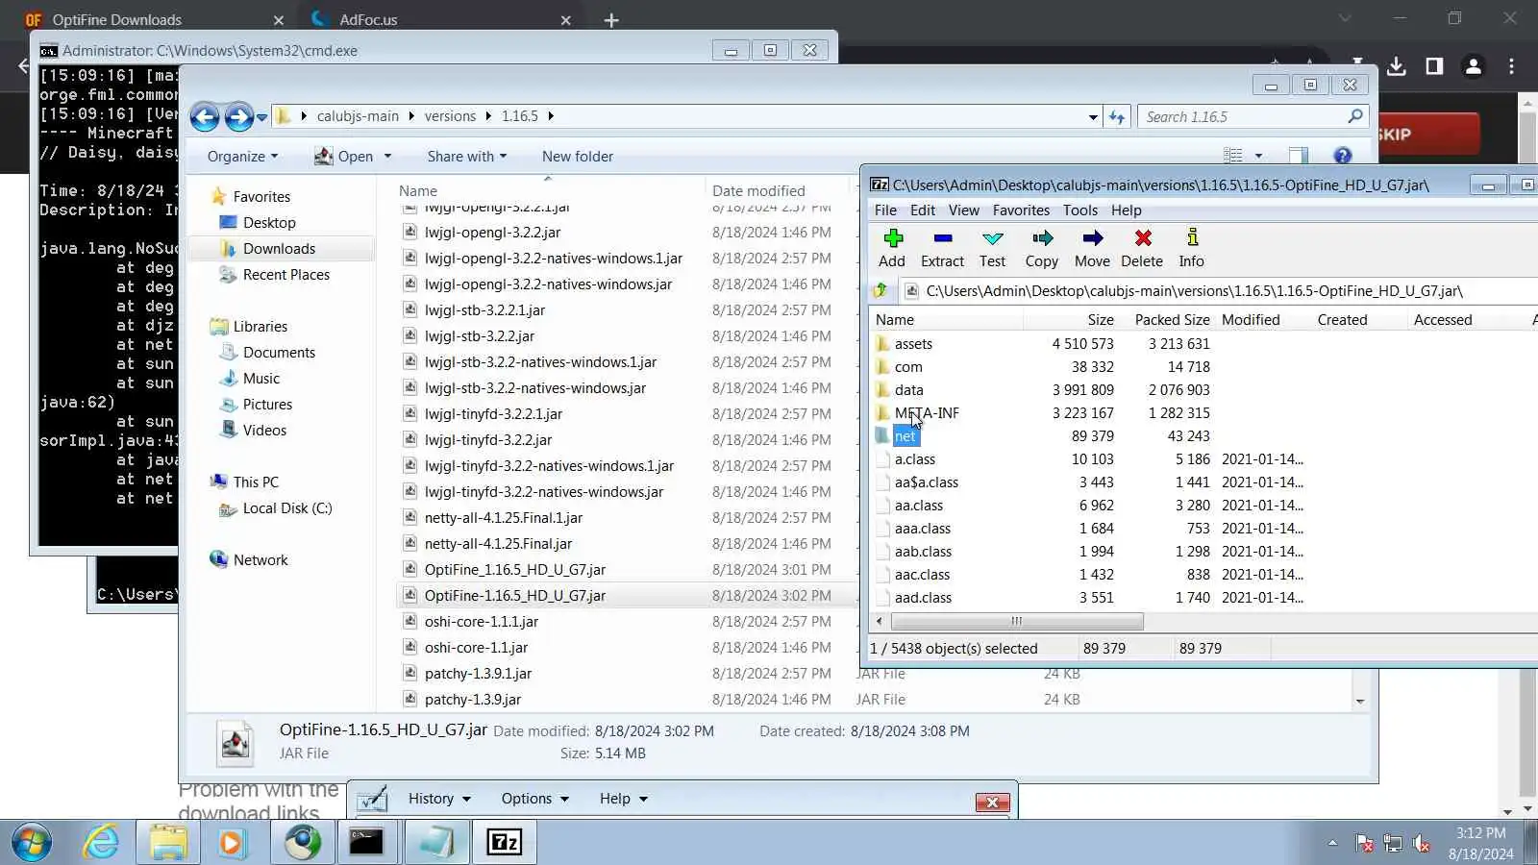Screen dimensions: 1538x865
Task: Go up one folder level in 7-Zip
Action: (x=881, y=290)
